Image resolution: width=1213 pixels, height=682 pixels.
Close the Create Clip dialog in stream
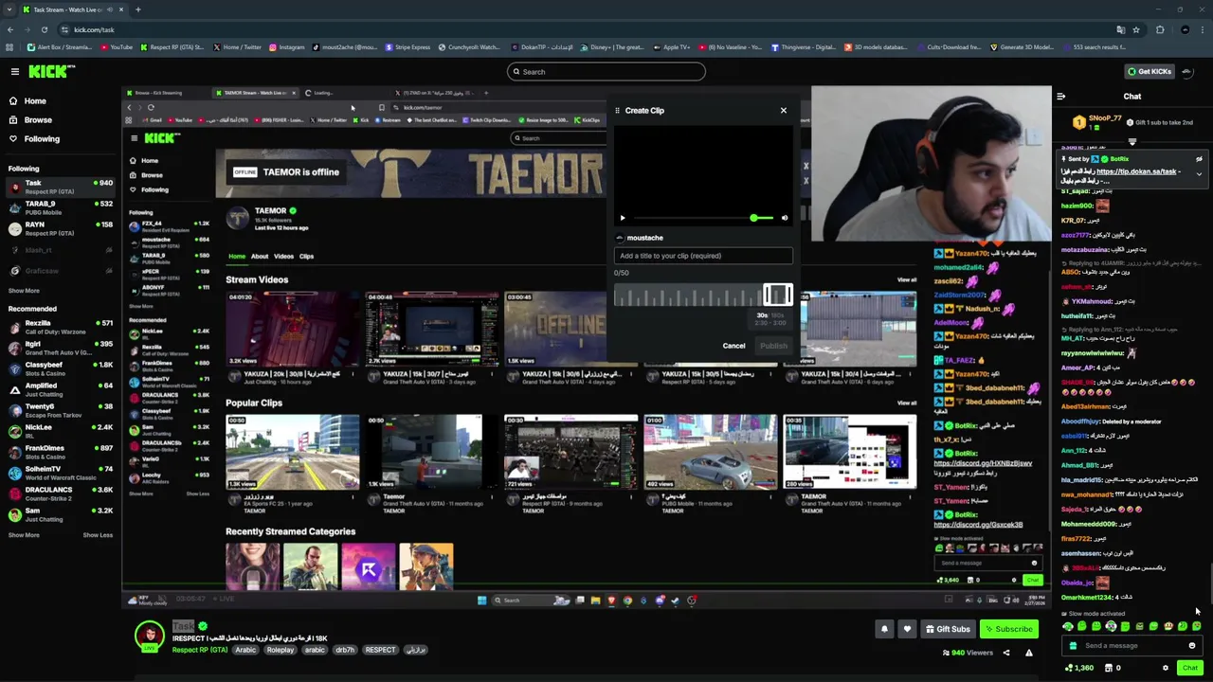pyautogui.click(x=784, y=111)
